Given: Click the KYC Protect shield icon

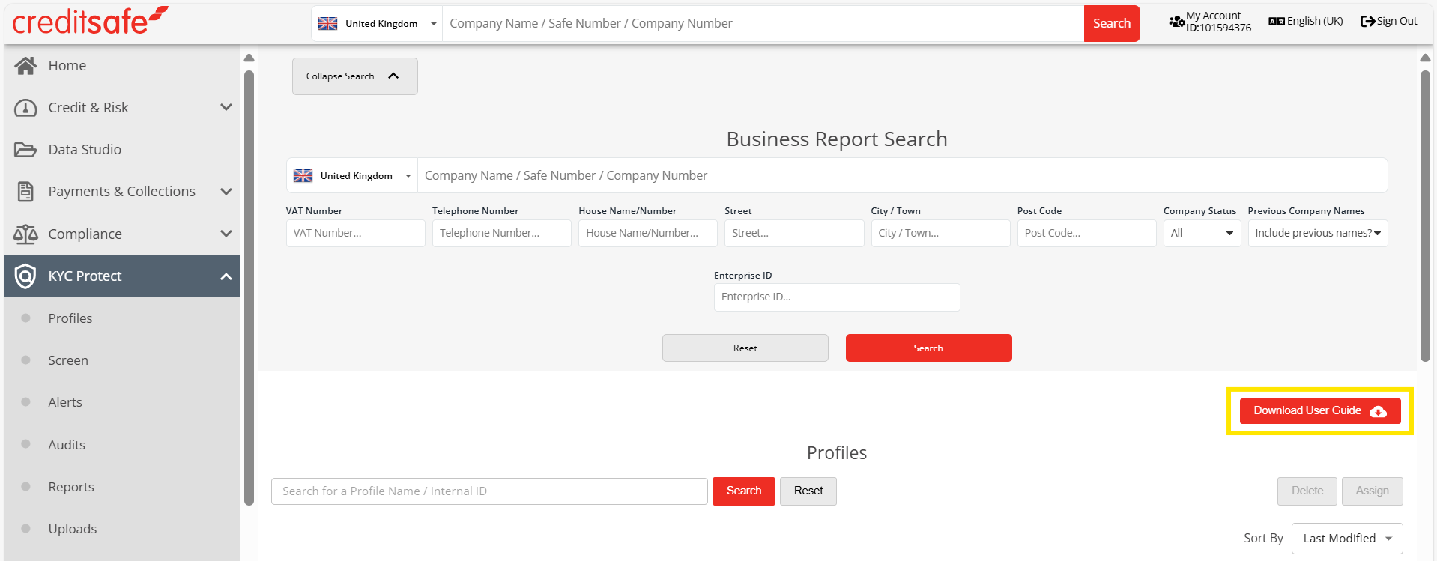Looking at the screenshot, I should [x=25, y=276].
